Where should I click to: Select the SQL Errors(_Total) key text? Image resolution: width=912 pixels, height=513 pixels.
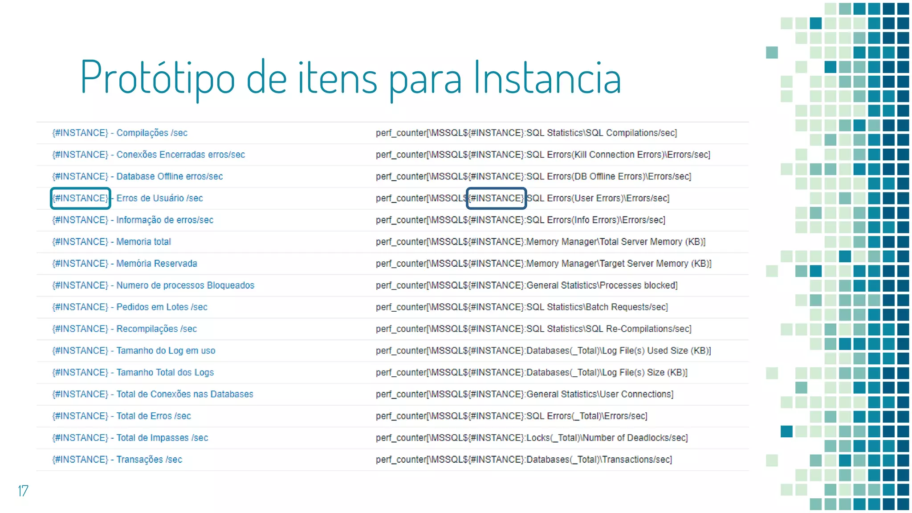(x=512, y=416)
